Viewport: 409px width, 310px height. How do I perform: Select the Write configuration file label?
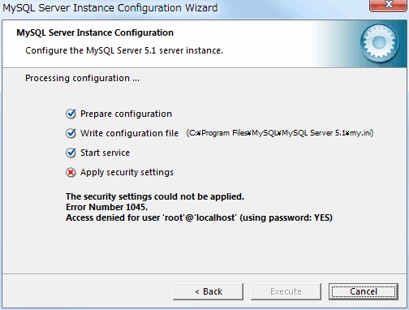(129, 133)
